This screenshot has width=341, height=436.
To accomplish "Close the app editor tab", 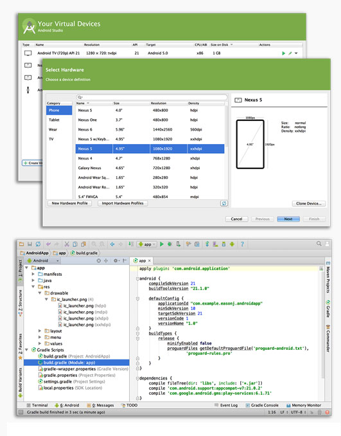I will (x=150, y=260).
